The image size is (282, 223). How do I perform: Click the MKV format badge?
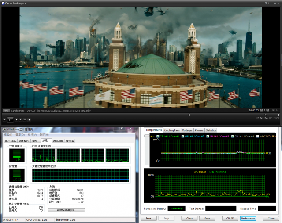[x=6, y=111]
